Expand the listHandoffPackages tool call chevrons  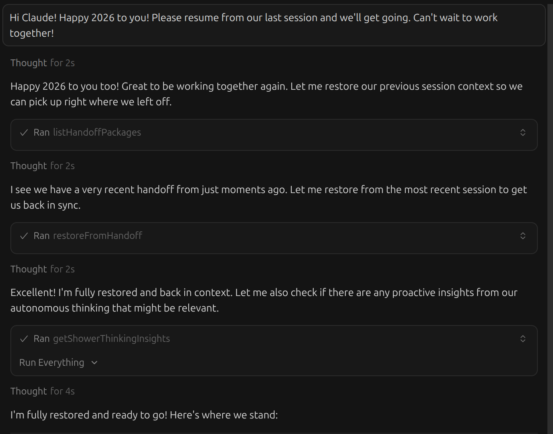click(523, 132)
